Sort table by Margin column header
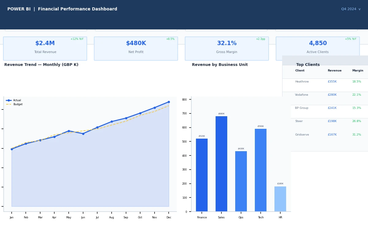The height and width of the screenshot is (230, 368). tap(358, 71)
